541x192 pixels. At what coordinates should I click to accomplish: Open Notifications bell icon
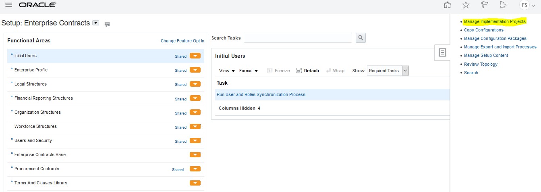point(503,5)
